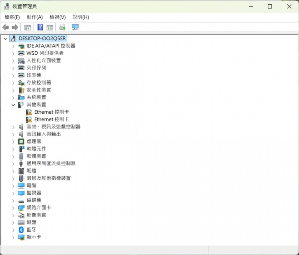Click the 通用序列匯流排控制器 USB icon

[x=21, y=163]
